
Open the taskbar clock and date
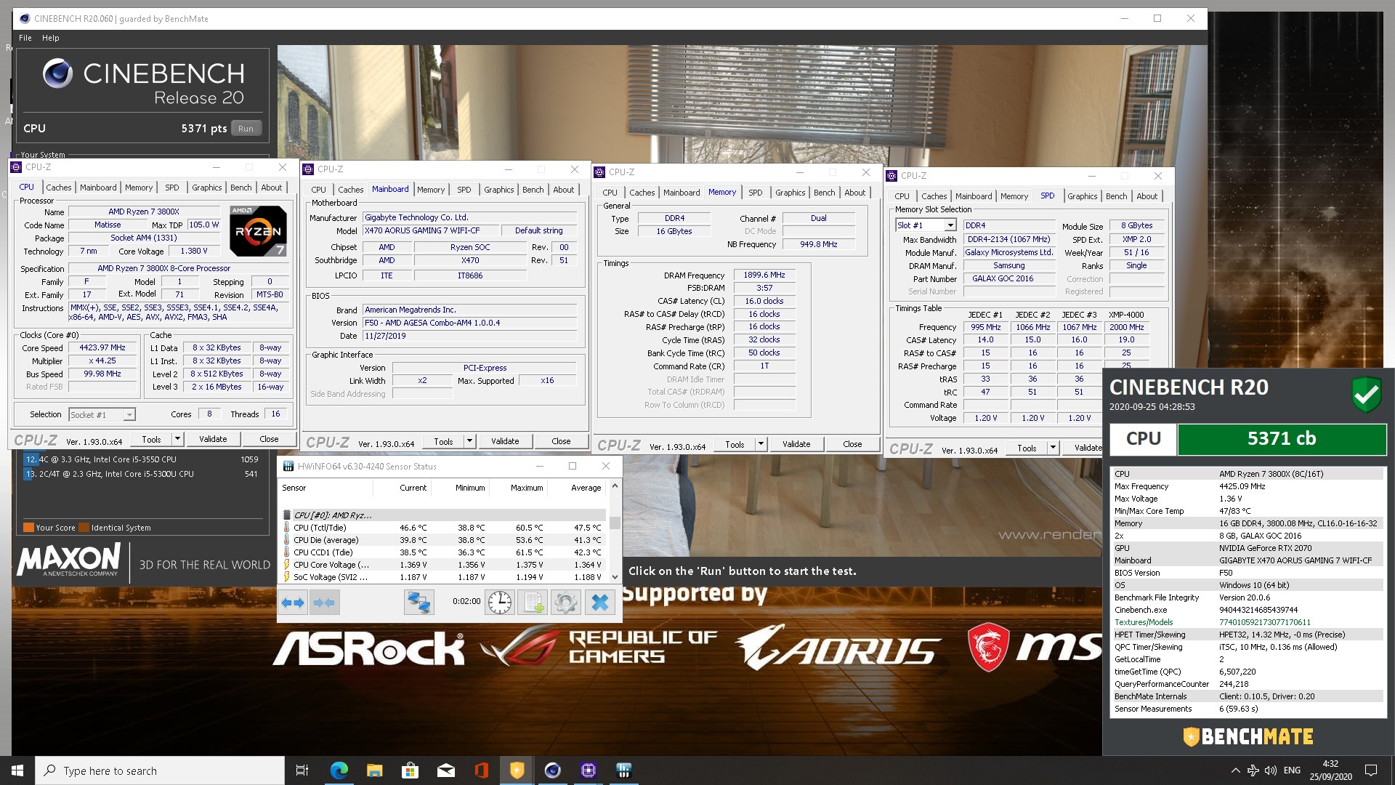pyautogui.click(x=1330, y=770)
